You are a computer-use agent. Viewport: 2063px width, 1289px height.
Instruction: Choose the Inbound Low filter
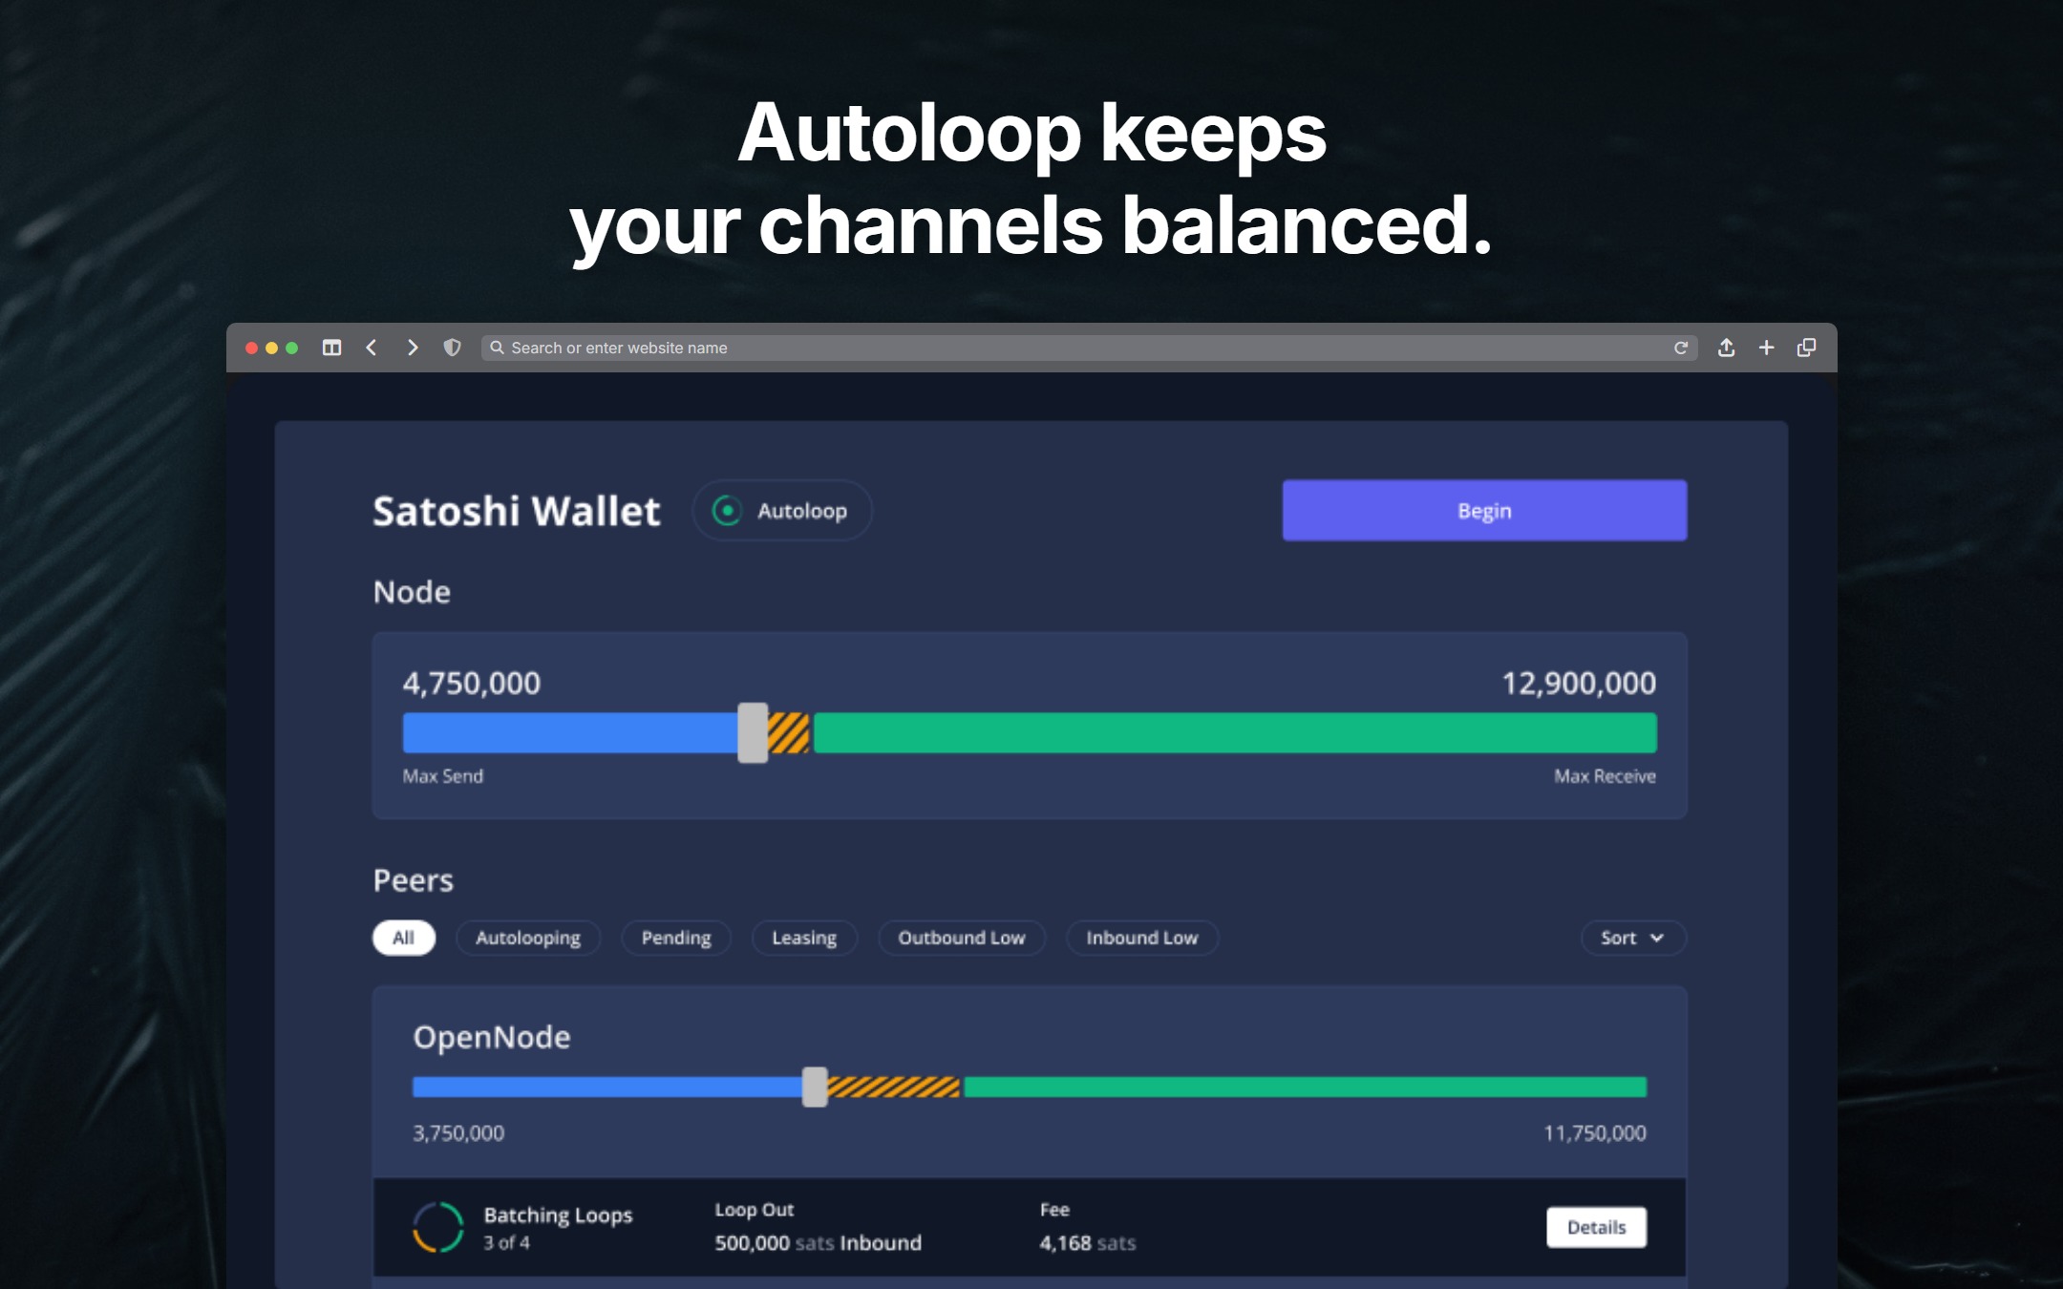1142,938
